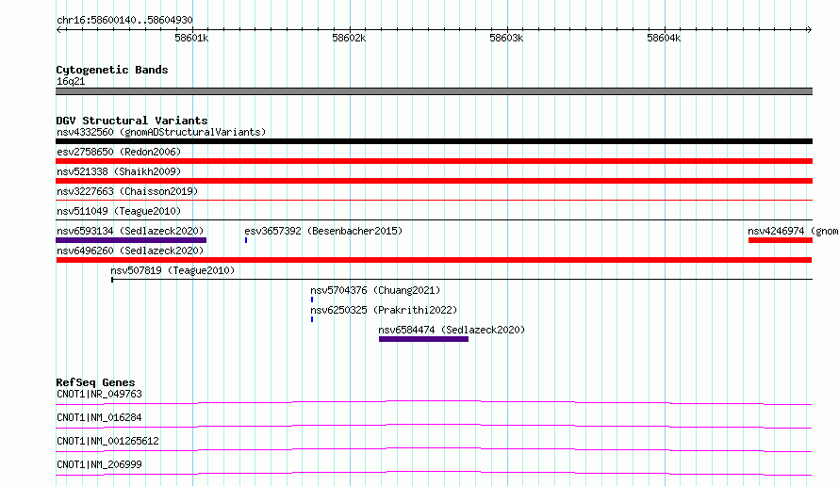Open variant nsv521338 (Shaikh2009) label
839x486 pixels.
click(119, 171)
